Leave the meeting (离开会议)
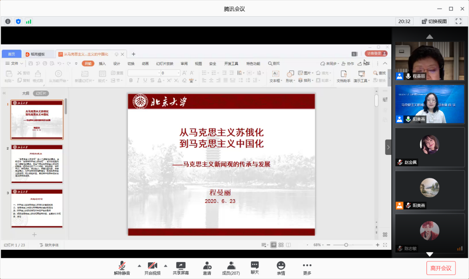The height and width of the screenshot is (279, 469). point(441,268)
